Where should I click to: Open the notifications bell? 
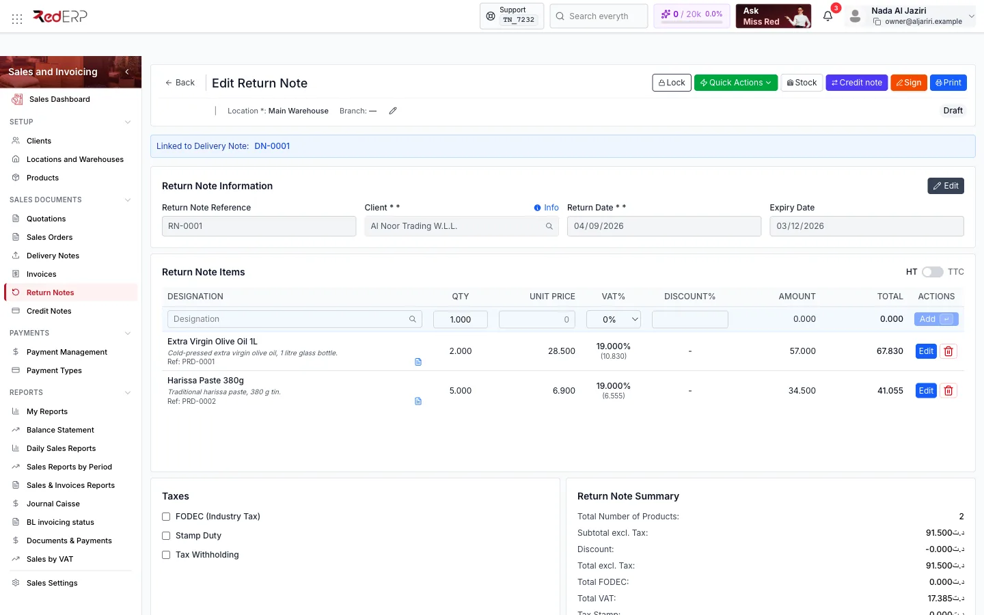(828, 16)
